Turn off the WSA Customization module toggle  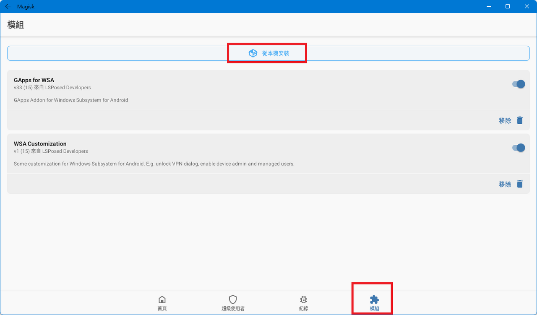(x=519, y=148)
